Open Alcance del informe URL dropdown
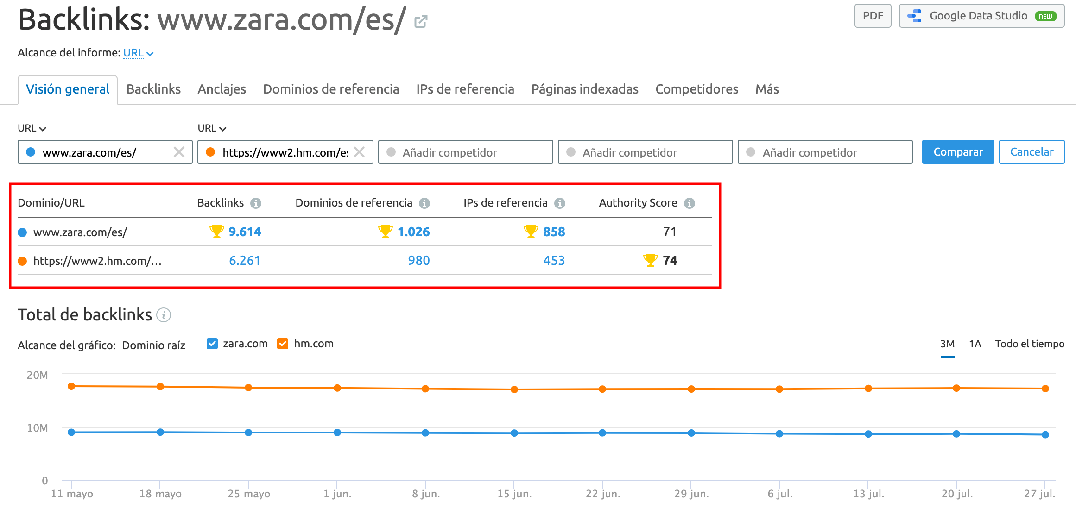Screen dimensions: 1076x527 [x=138, y=53]
